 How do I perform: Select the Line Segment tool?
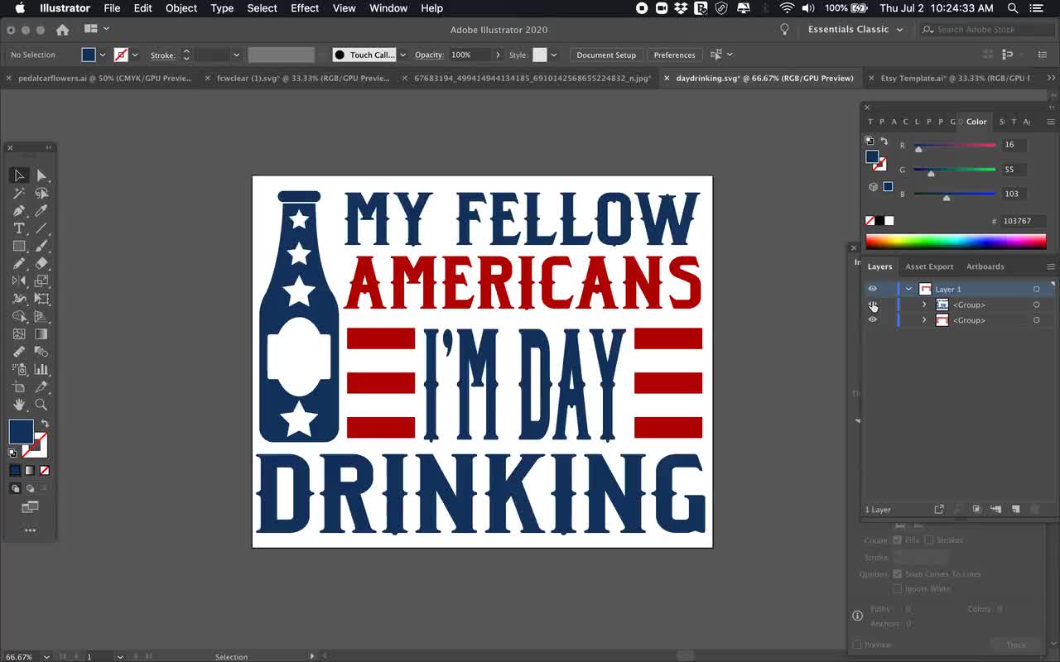(x=41, y=228)
